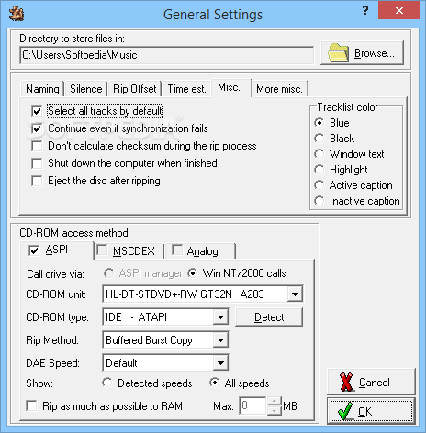The height and width of the screenshot is (433, 426).
Task: Select Blue tracklist color
Action: tap(319, 123)
